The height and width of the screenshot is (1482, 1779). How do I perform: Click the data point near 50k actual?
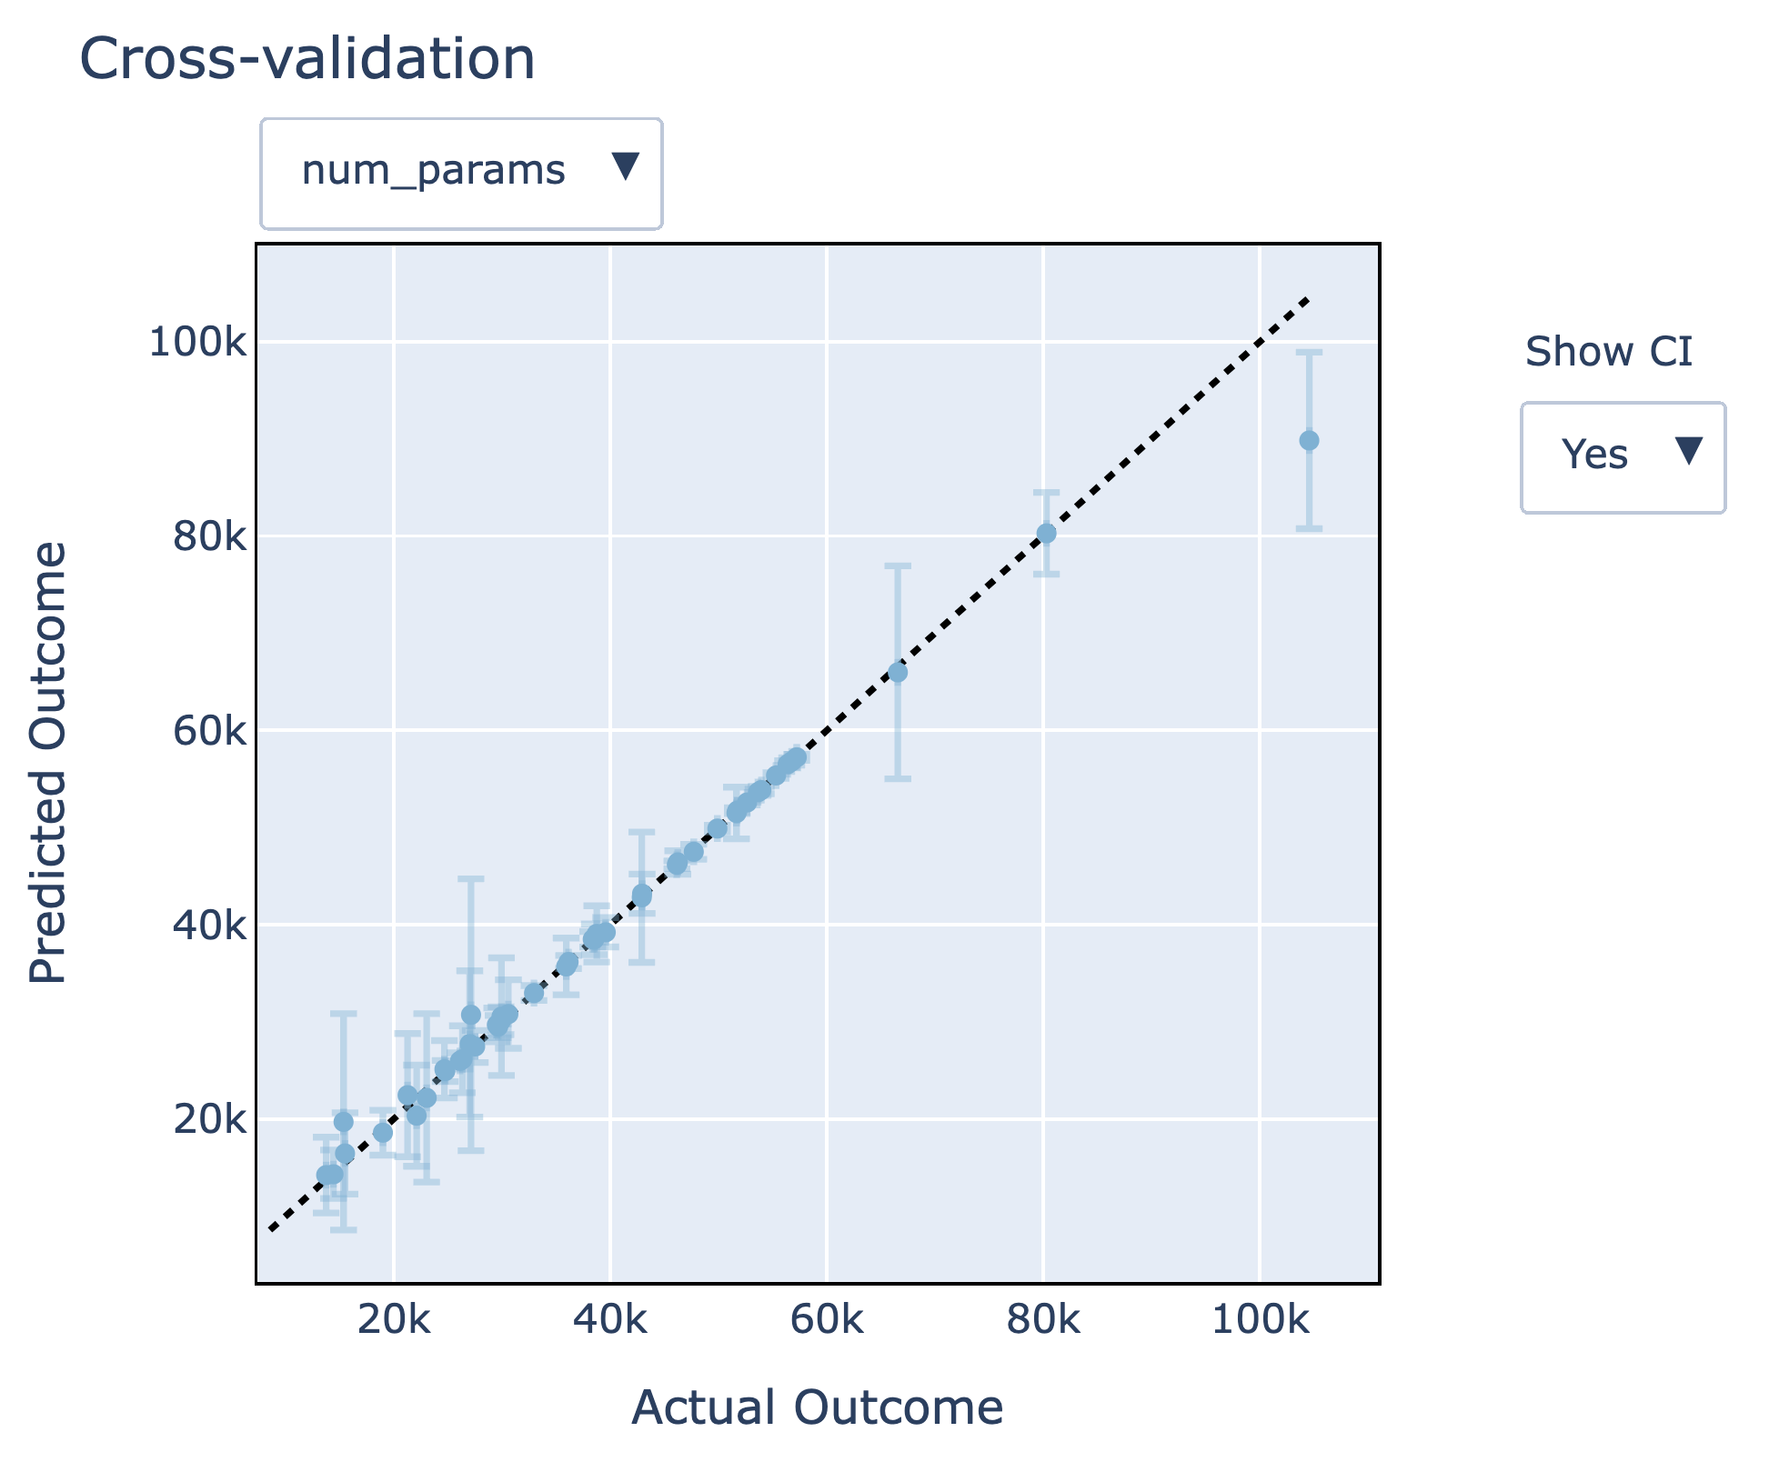pos(718,829)
